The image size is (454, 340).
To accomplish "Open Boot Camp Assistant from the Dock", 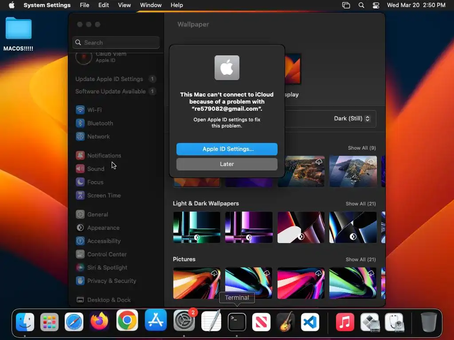I will 370,322.
